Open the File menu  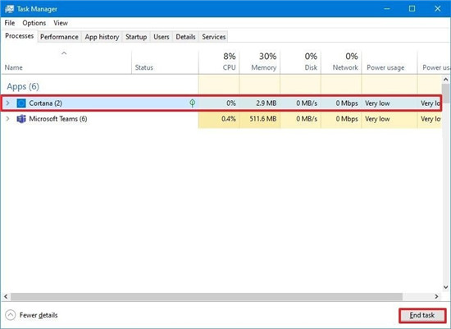tap(10, 23)
